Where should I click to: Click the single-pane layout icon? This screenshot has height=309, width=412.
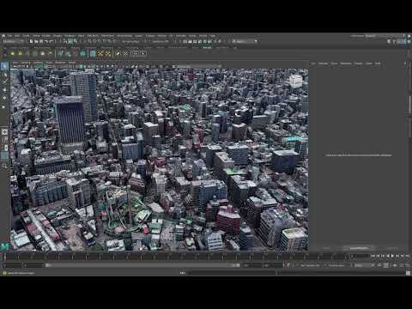(4, 132)
